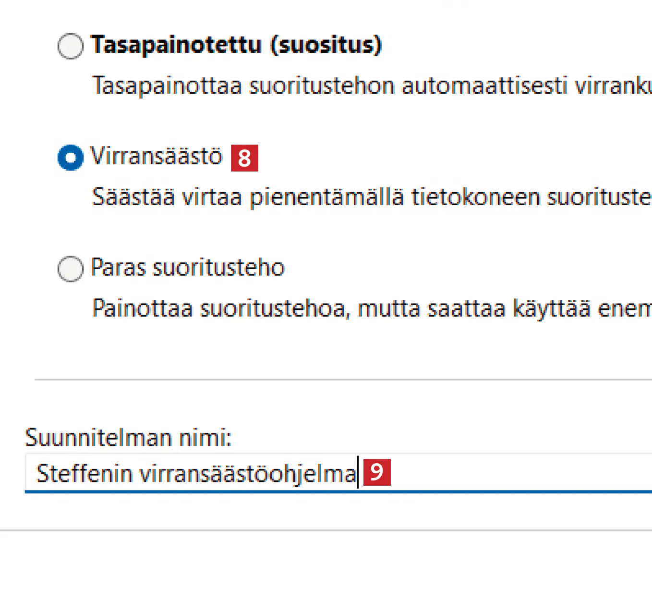Click the Tasapainottaa suoritustehon description text
The image size is (652, 615).
point(370,86)
